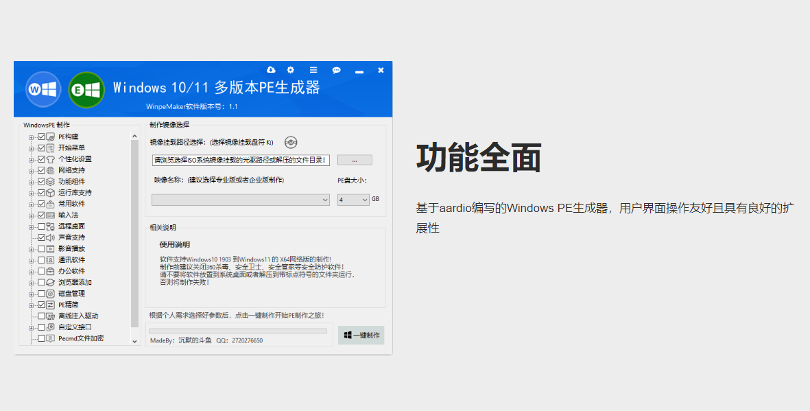Click the QQ: 2720276650 text
Viewport: 810px width, 411px height.
(x=239, y=341)
